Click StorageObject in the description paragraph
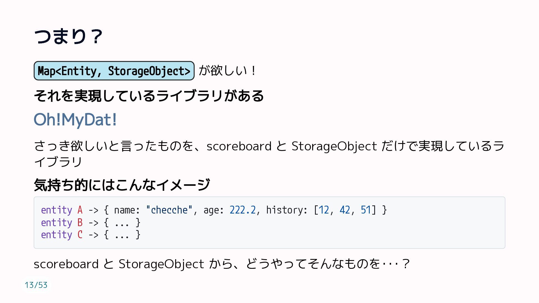The width and height of the screenshot is (539, 303). (x=334, y=146)
